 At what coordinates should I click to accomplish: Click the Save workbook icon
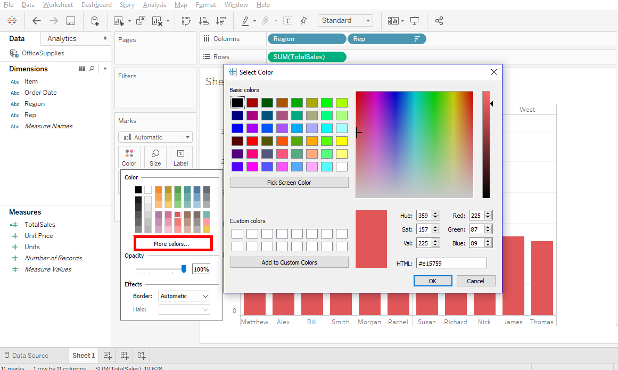[x=71, y=21]
